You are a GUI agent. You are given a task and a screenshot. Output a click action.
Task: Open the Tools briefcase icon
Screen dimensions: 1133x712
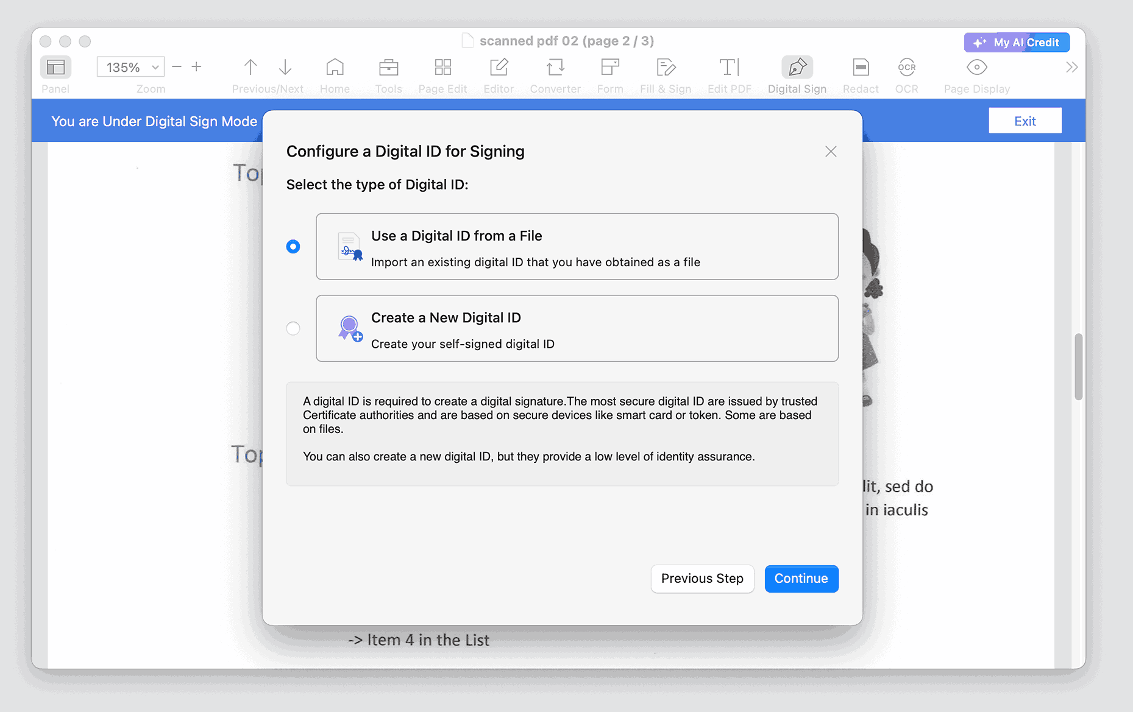(388, 67)
